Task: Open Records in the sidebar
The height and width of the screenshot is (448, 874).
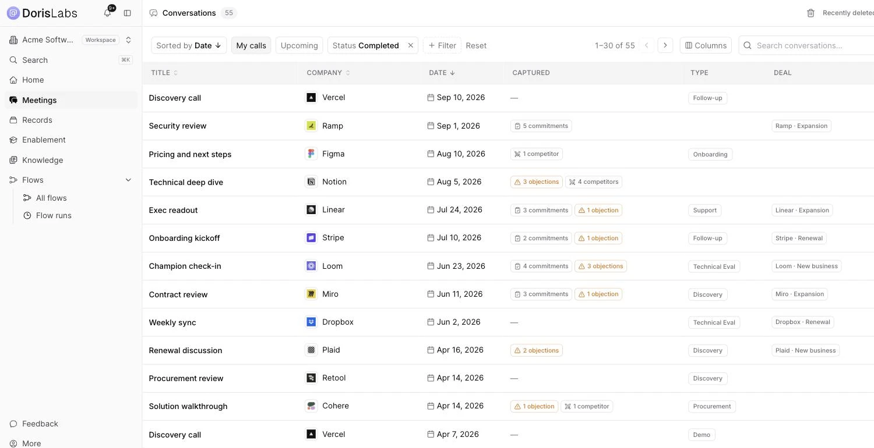Action: coord(71,120)
